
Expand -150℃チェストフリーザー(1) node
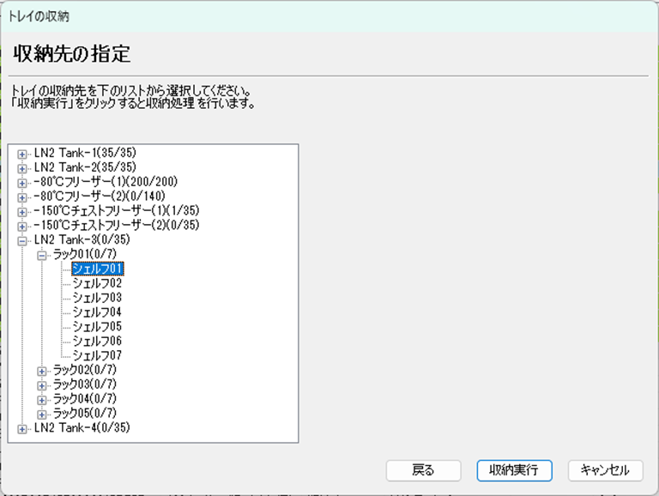point(22,211)
